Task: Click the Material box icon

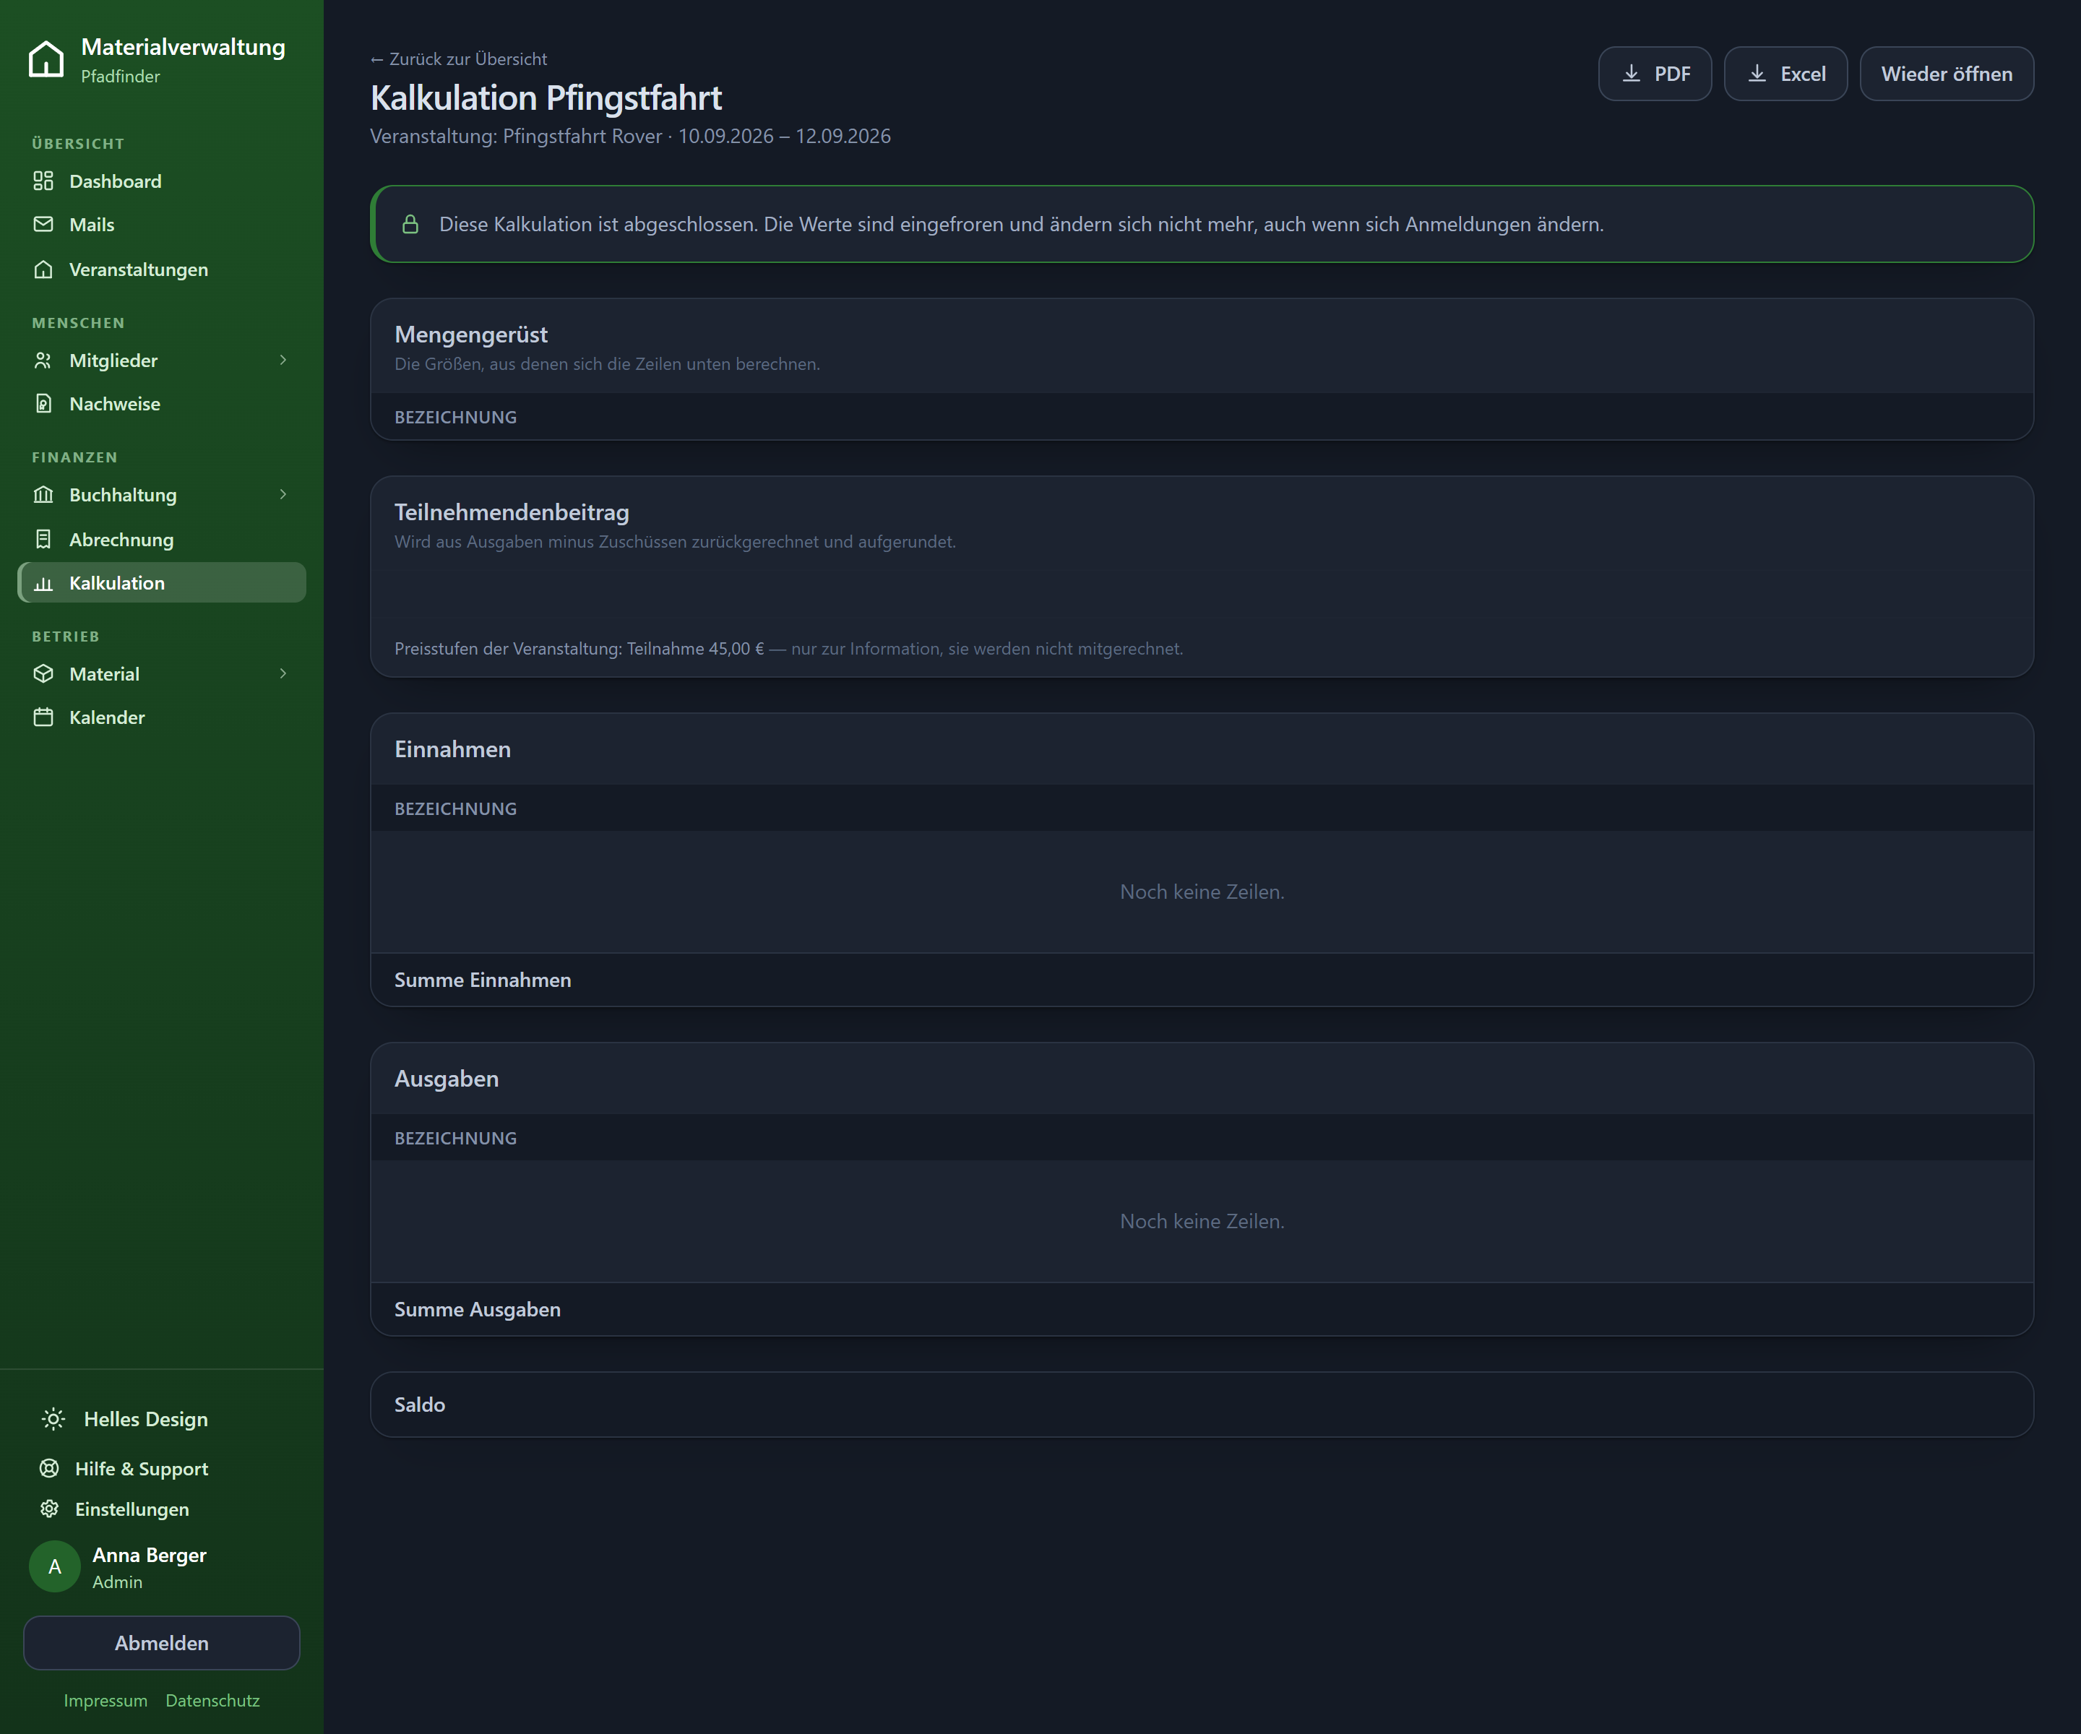Action: (43, 674)
